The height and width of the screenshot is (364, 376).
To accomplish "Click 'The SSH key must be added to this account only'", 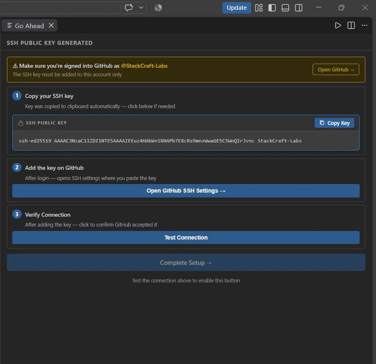I will pyautogui.click(x=67, y=75).
